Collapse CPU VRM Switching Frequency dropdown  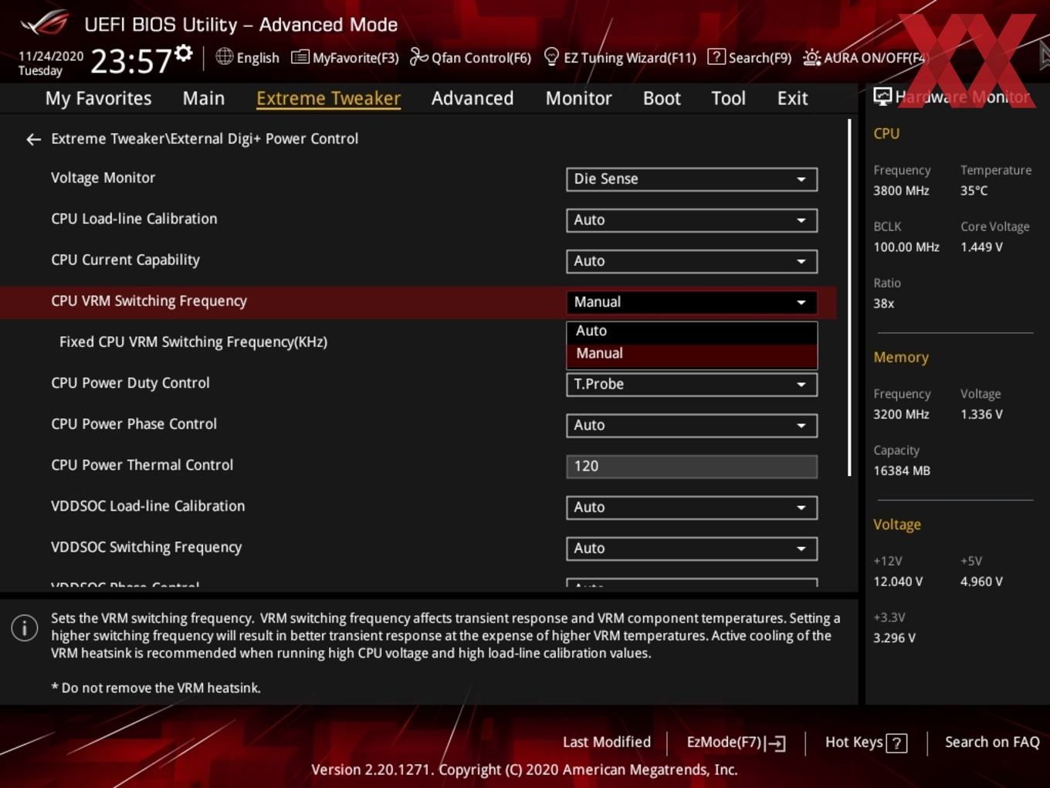pyautogui.click(x=691, y=302)
